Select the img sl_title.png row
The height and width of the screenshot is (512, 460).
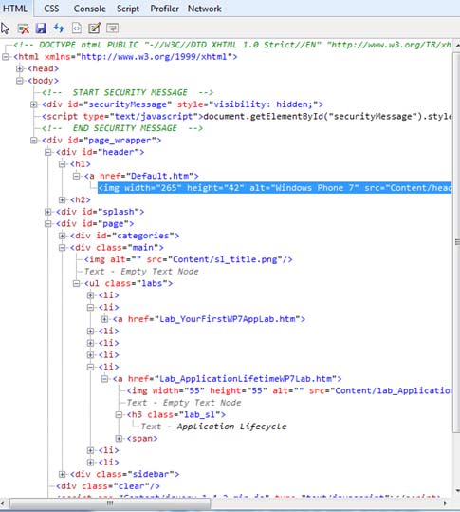[189, 259]
